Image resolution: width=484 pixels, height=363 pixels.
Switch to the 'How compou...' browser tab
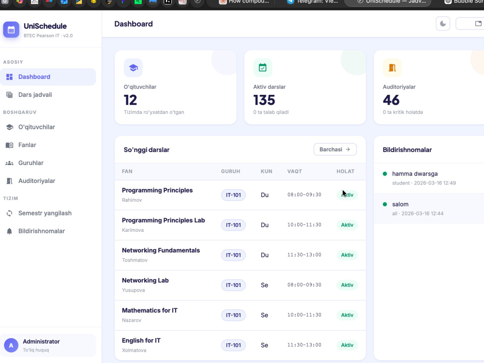coord(244,2)
